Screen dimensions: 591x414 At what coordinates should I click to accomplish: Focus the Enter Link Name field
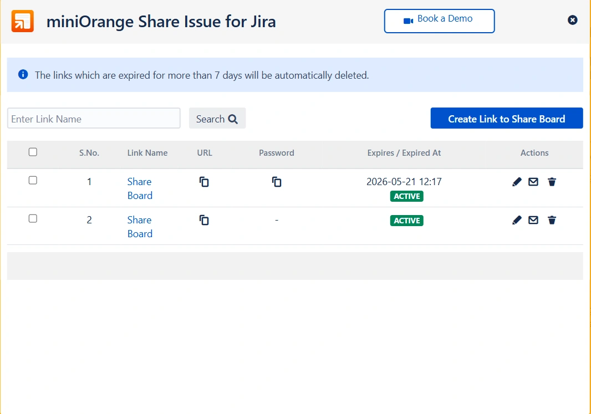(x=94, y=118)
